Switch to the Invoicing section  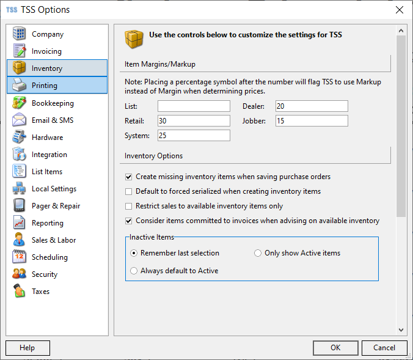click(46, 51)
